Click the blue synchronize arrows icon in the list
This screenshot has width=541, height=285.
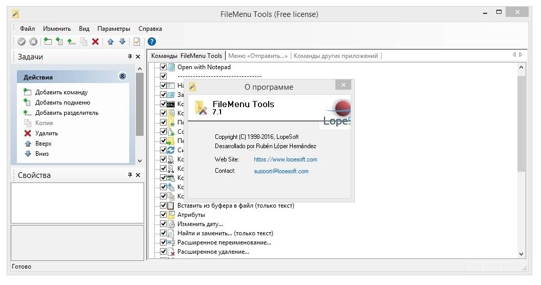pos(171,150)
